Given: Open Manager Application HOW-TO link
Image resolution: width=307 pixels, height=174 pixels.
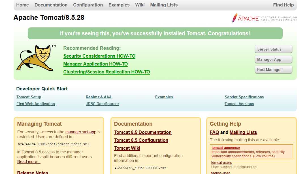Looking at the screenshot, I should [x=95, y=64].
